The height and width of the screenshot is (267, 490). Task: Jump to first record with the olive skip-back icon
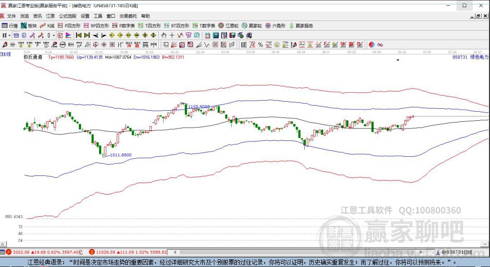coord(79,35)
